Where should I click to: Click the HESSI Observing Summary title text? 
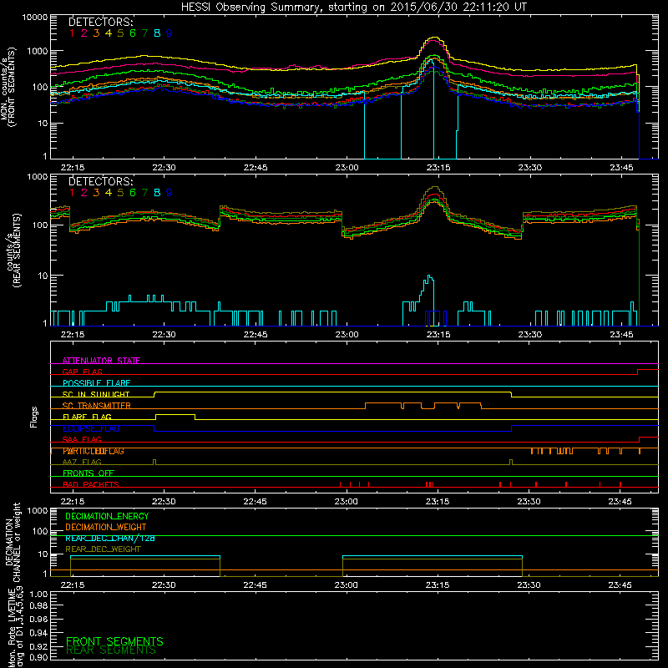(353, 7)
